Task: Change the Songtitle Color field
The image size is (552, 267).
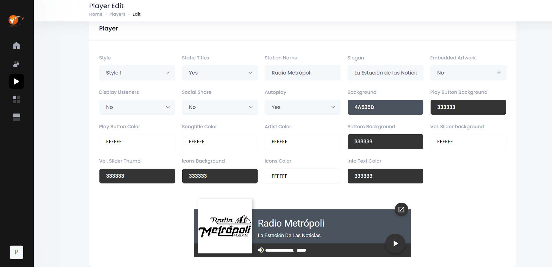Action: (220, 141)
